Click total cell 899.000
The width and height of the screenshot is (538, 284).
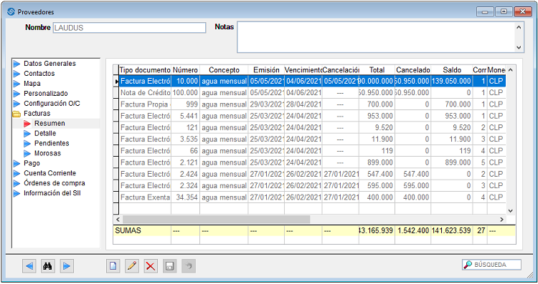point(377,162)
